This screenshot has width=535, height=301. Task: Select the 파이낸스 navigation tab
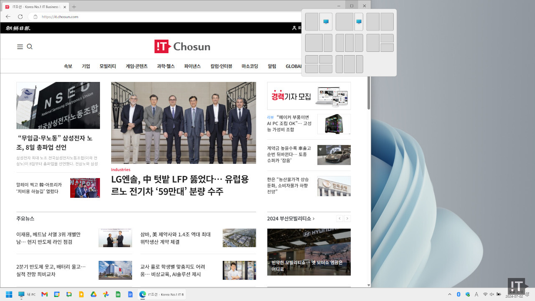click(193, 66)
